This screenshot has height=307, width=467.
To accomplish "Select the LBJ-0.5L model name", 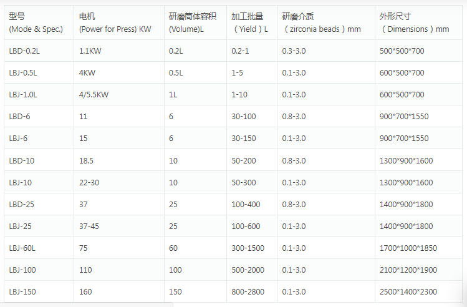I will pyautogui.click(x=24, y=72).
